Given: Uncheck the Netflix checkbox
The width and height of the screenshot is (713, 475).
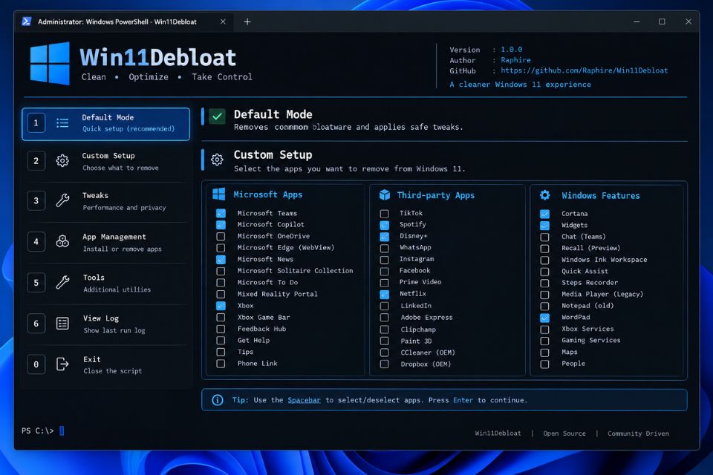Looking at the screenshot, I should pos(384,294).
